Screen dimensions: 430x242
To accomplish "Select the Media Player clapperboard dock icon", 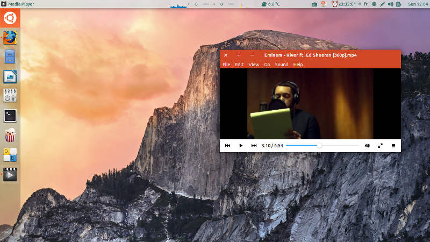I will [10, 174].
